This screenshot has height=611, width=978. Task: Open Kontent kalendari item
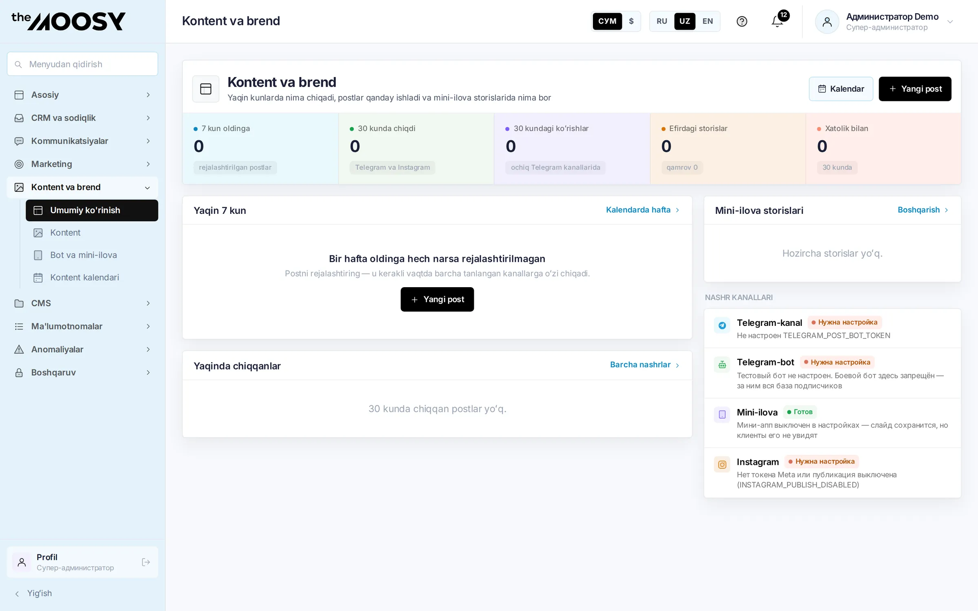92,277
